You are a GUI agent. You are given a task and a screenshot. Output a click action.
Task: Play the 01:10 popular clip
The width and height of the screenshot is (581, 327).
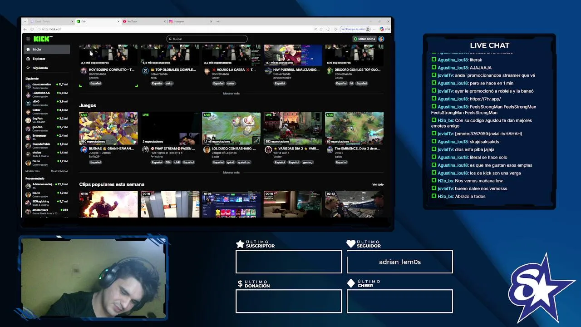(x=108, y=204)
